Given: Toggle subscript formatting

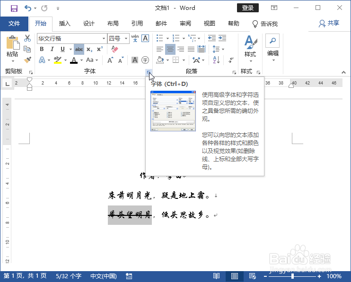Looking at the screenshot, I should click(x=89, y=50).
